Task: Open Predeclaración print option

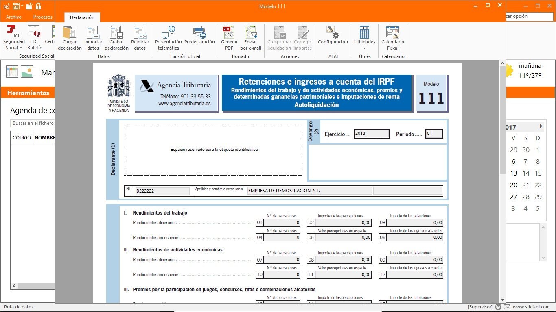Action: 199,36
